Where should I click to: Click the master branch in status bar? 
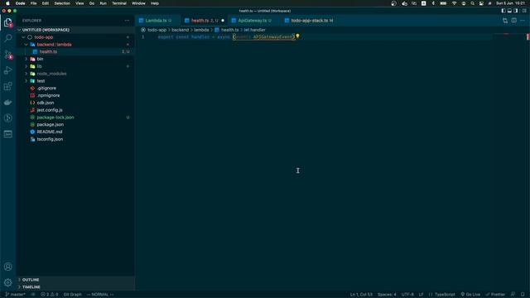pos(15,295)
